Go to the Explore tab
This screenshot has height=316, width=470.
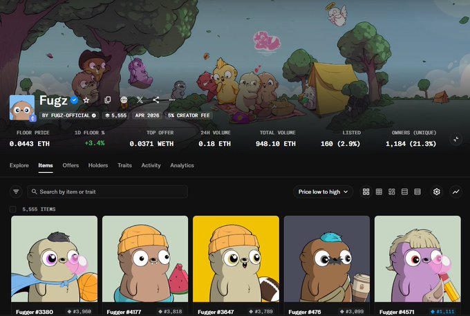[x=19, y=165]
